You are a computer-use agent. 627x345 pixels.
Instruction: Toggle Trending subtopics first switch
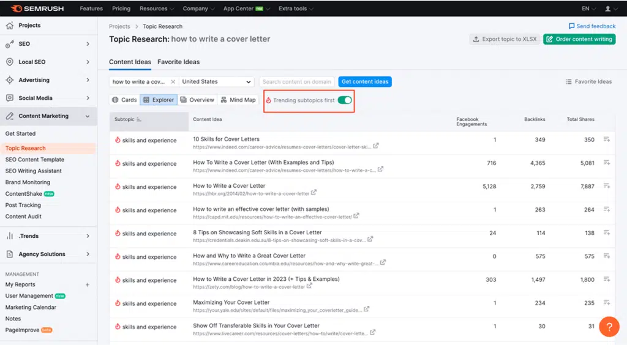pyautogui.click(x=345, y=100)
